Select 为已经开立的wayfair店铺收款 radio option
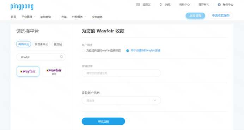 (83, 51)
